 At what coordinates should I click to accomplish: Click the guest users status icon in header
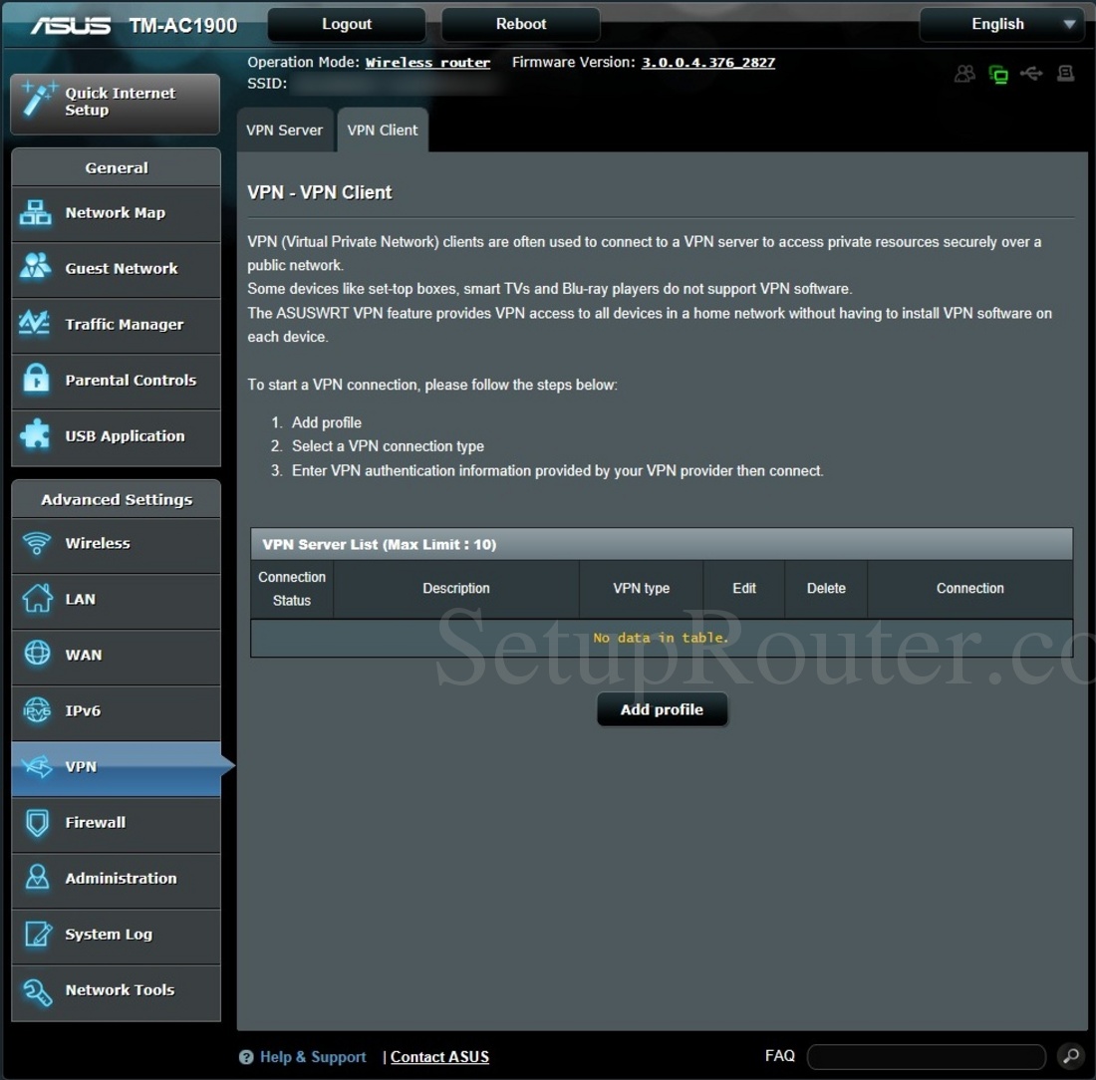[x=964, y=74]
